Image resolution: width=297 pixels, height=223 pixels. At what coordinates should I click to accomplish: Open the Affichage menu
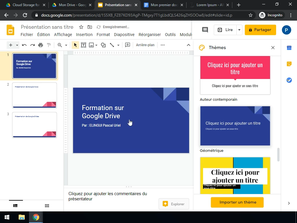pos(63,35)
